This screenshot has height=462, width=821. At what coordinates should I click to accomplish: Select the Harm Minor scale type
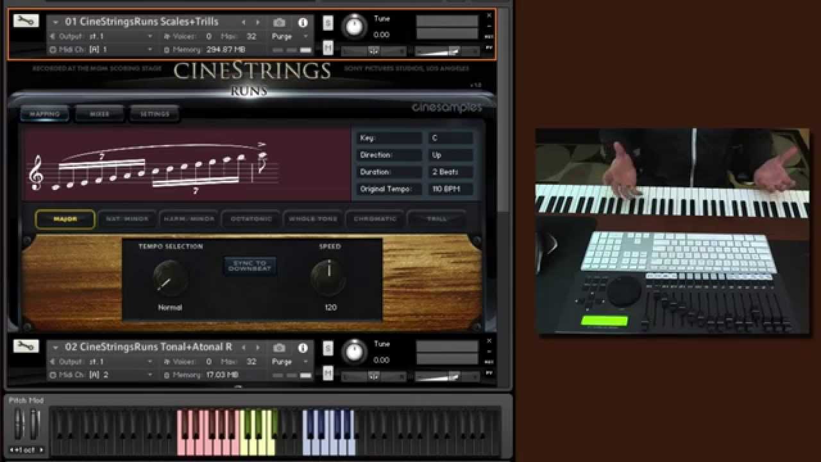189,219
